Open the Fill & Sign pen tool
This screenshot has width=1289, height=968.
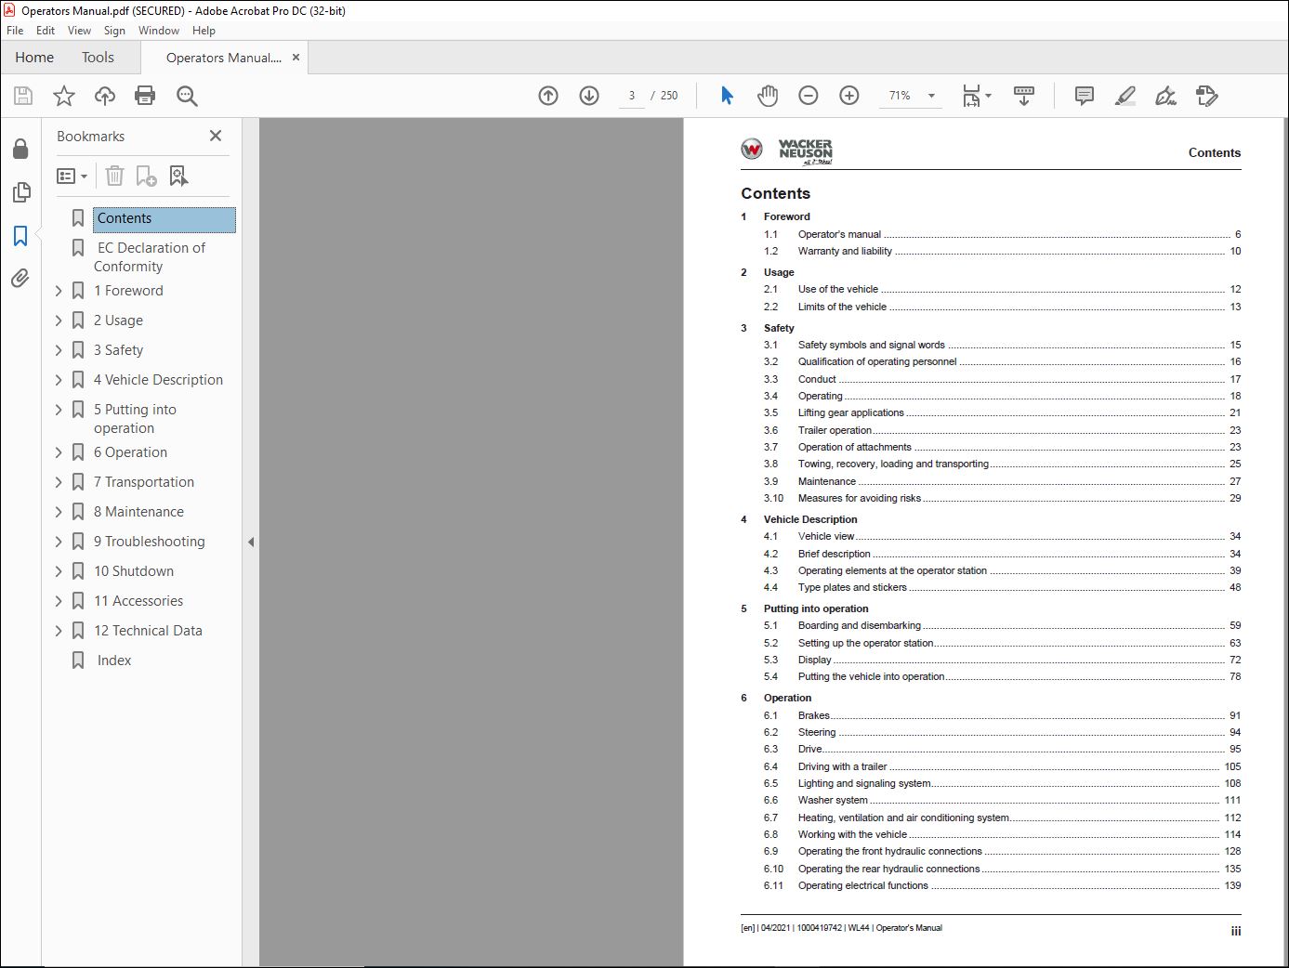[1165, 96]
